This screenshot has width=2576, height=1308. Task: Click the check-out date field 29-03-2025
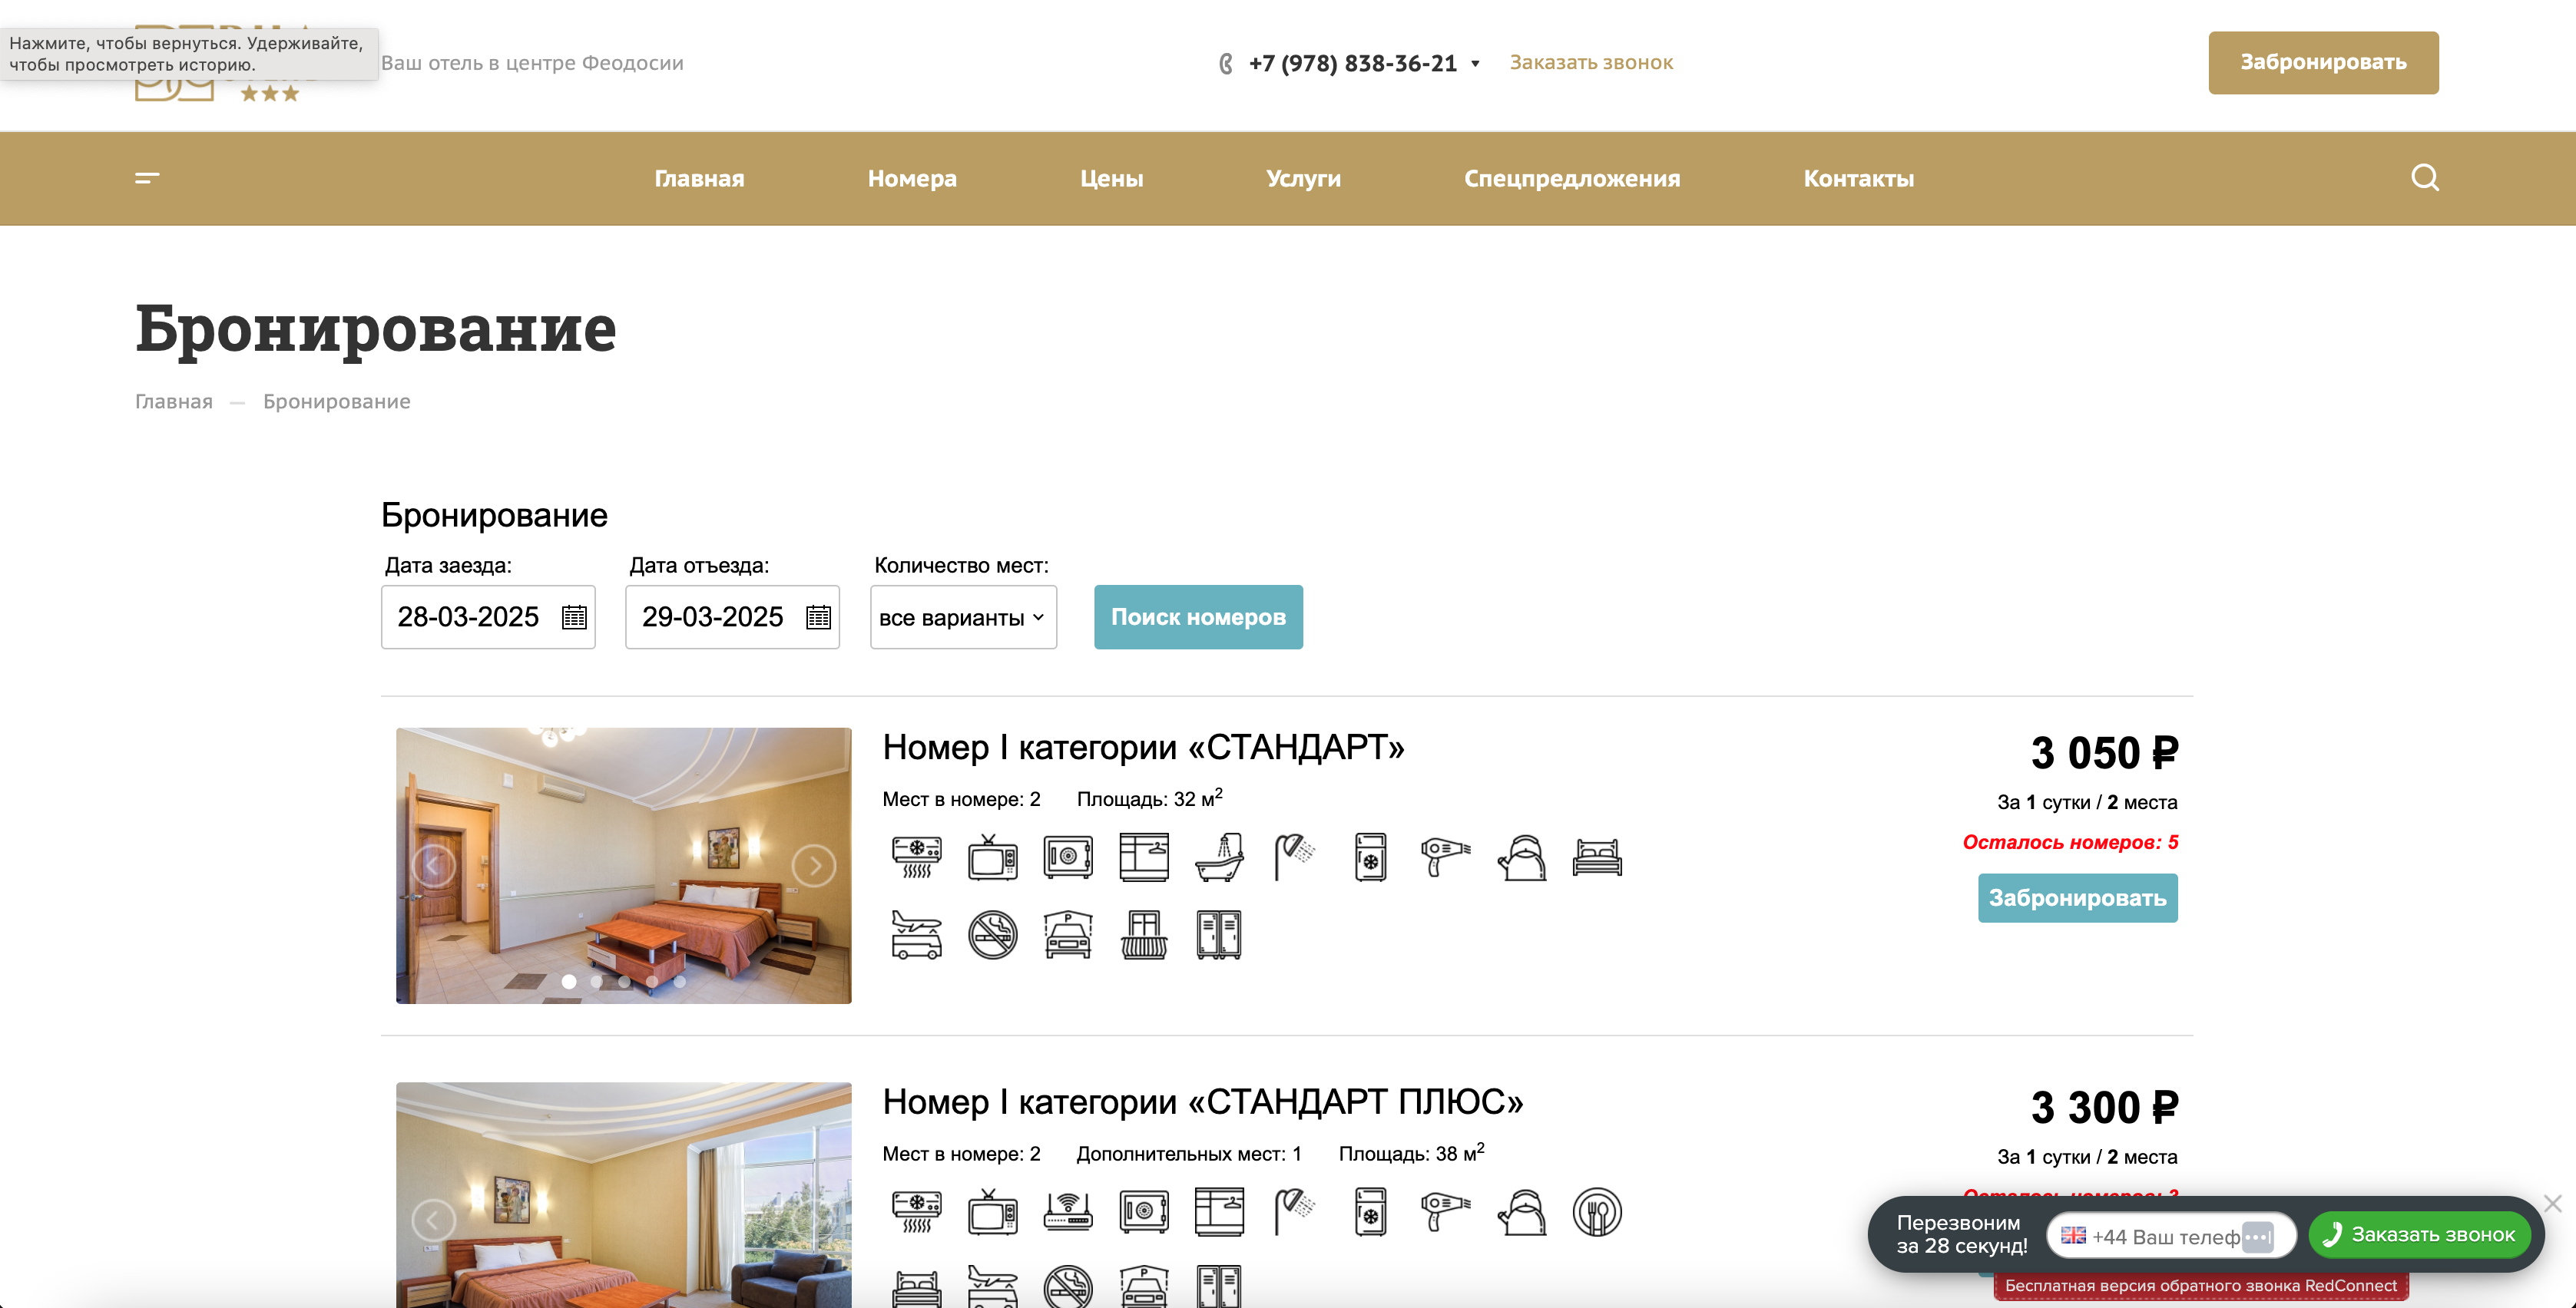pyautogui.click(x=732, y=616)
